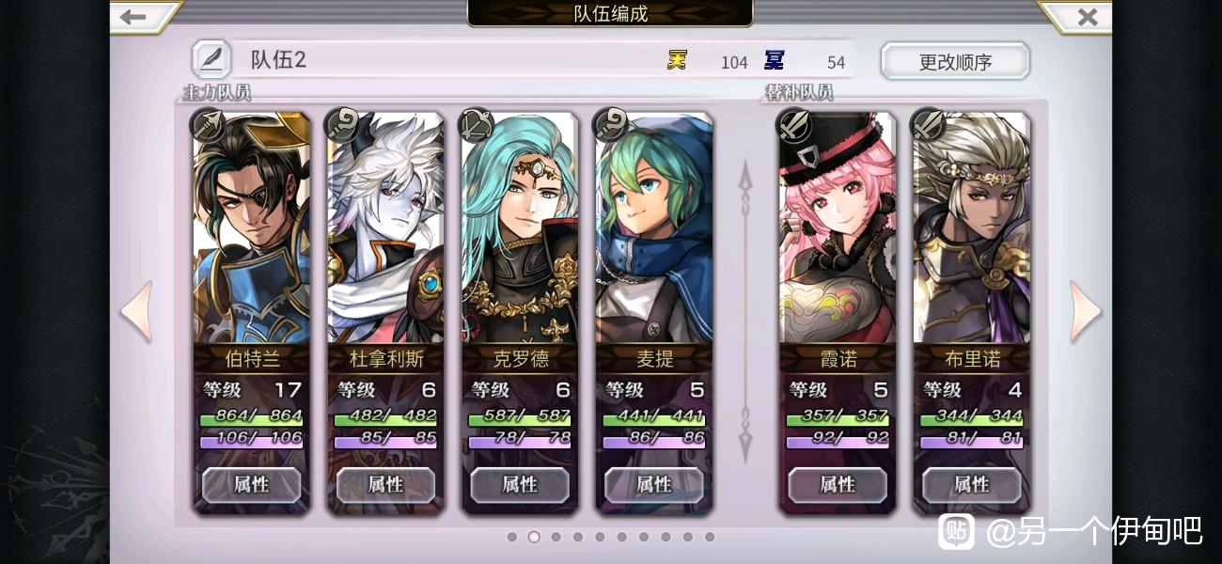Open 属性 for 伯特兰
Screen dimensions: 1222x564
pos(251,485)
